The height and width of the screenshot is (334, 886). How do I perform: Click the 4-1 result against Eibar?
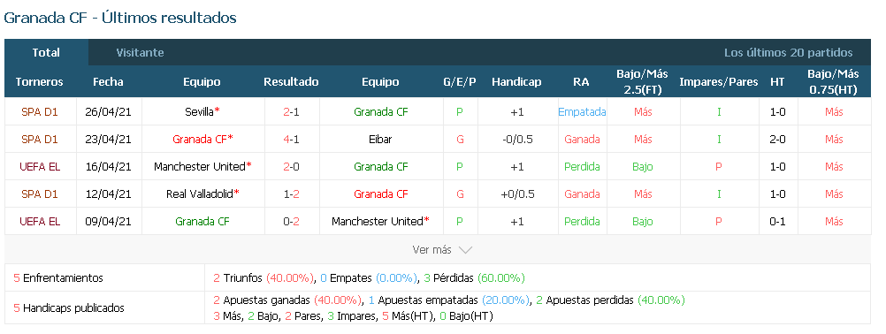291,139
